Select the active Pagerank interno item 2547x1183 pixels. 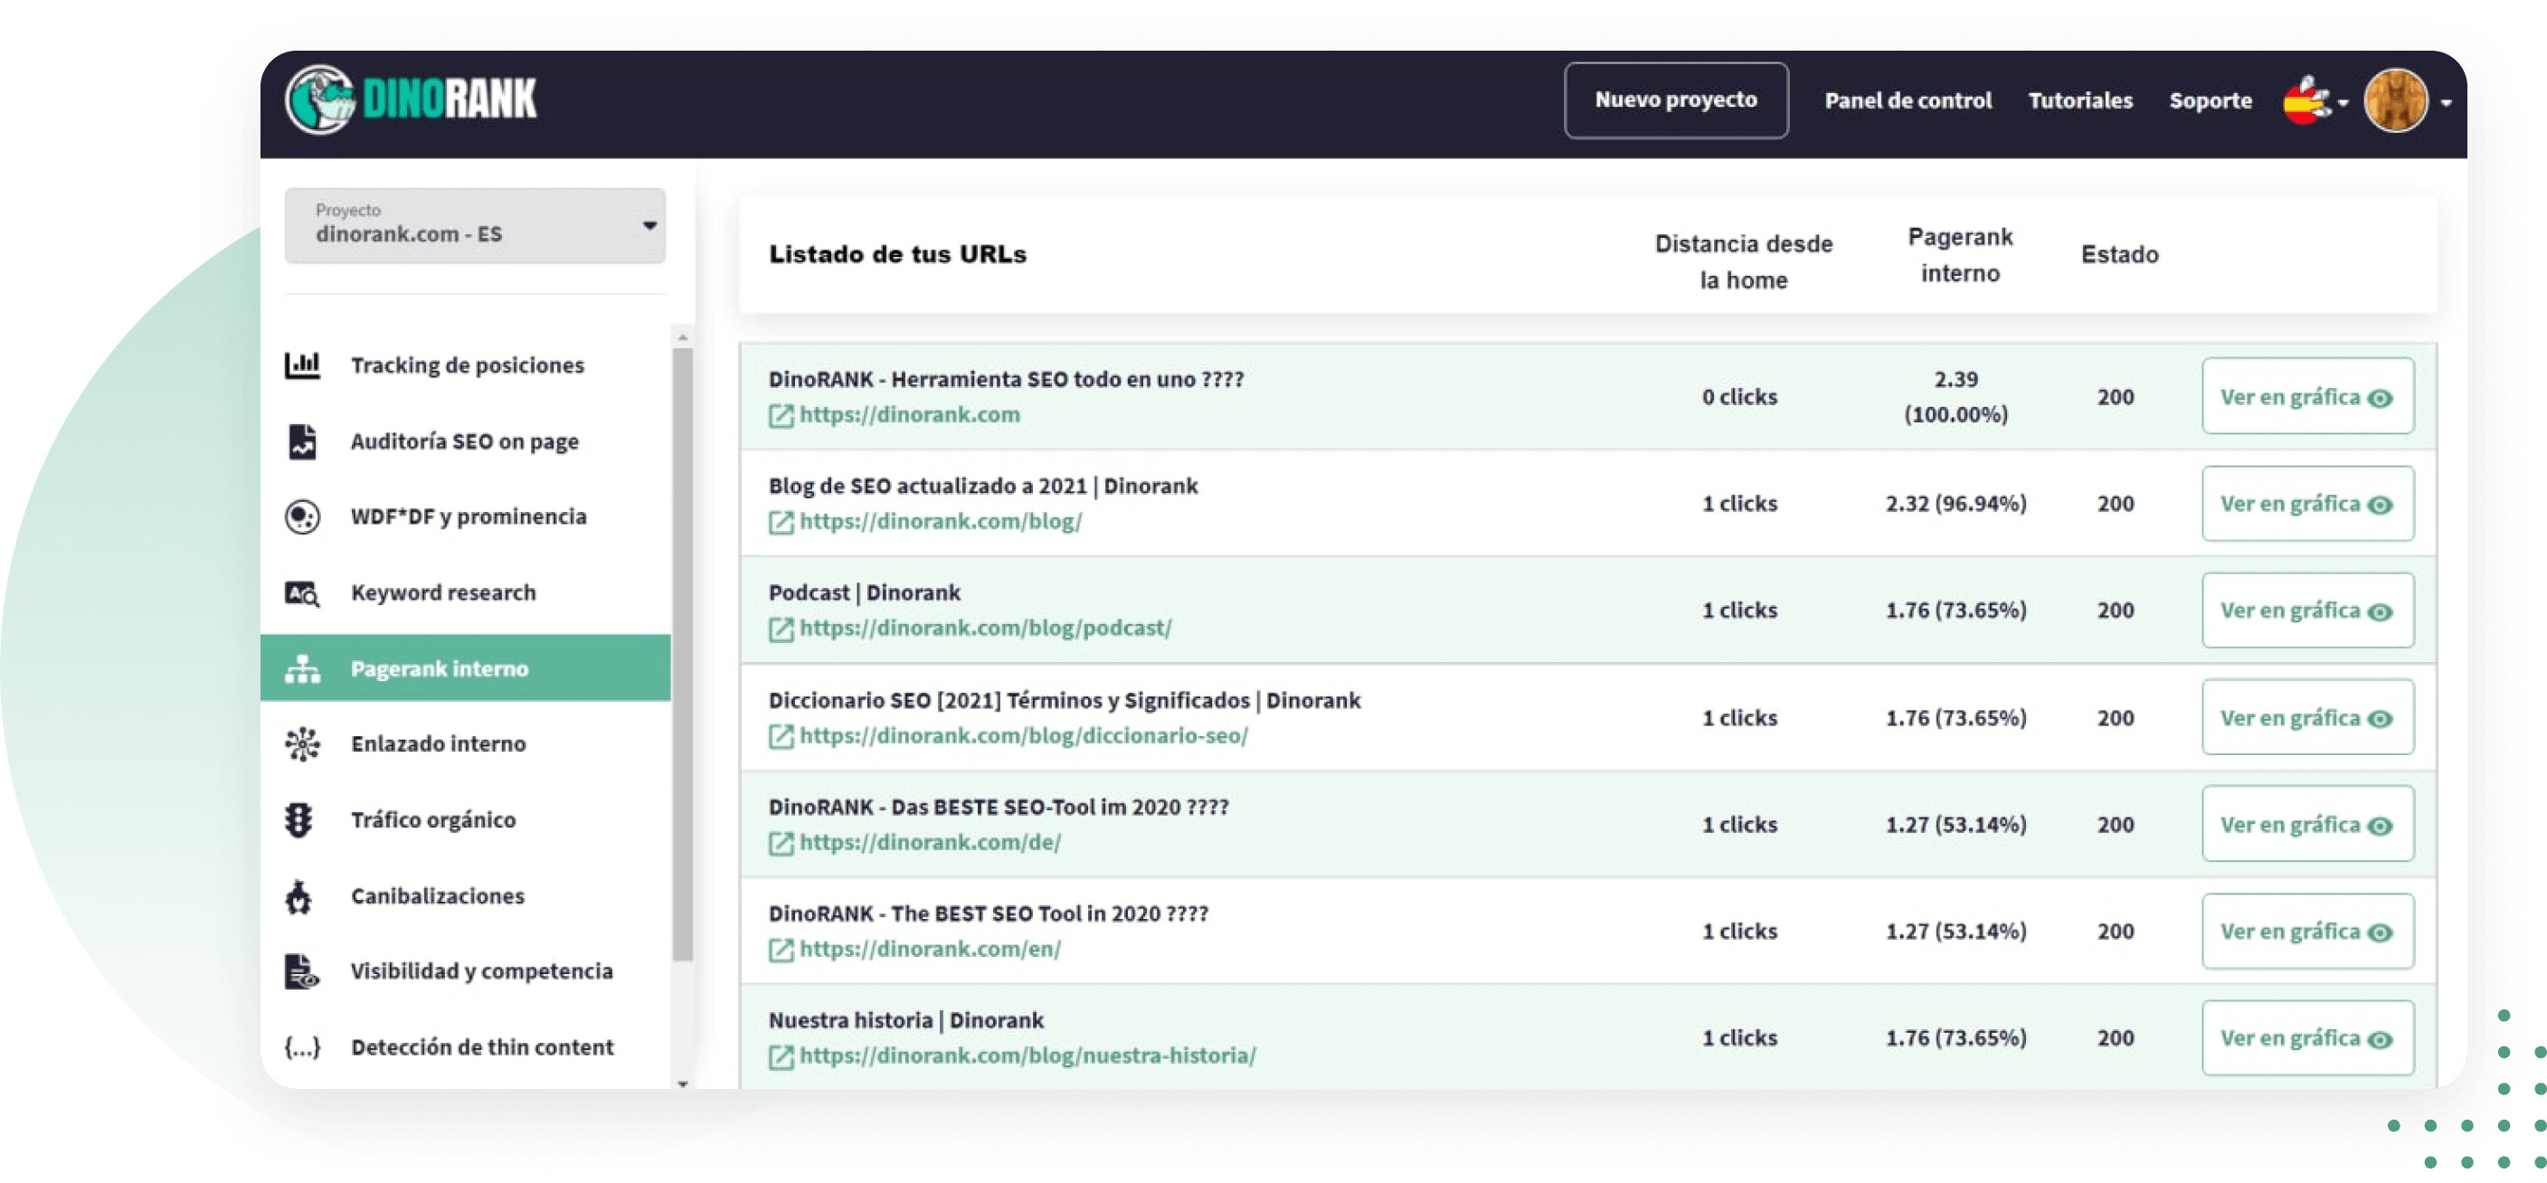(467, 668)
